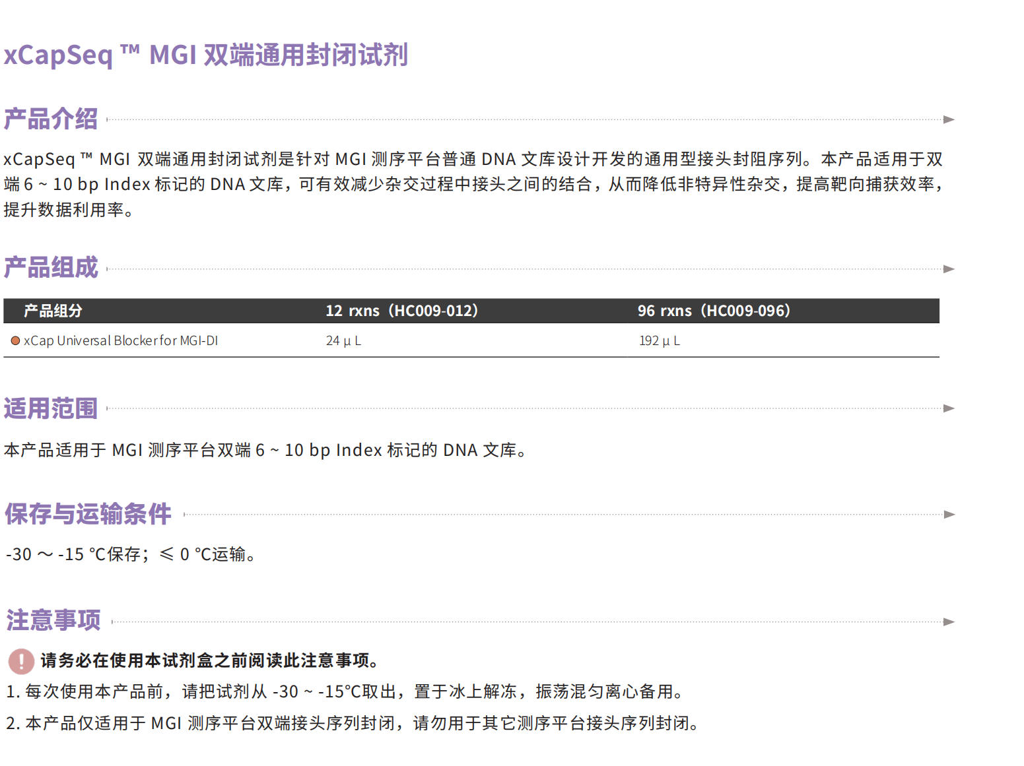Click the arrow ending the 产品组成 line
The width and height of the screenshot is (1024, 766).
point(949,269)
